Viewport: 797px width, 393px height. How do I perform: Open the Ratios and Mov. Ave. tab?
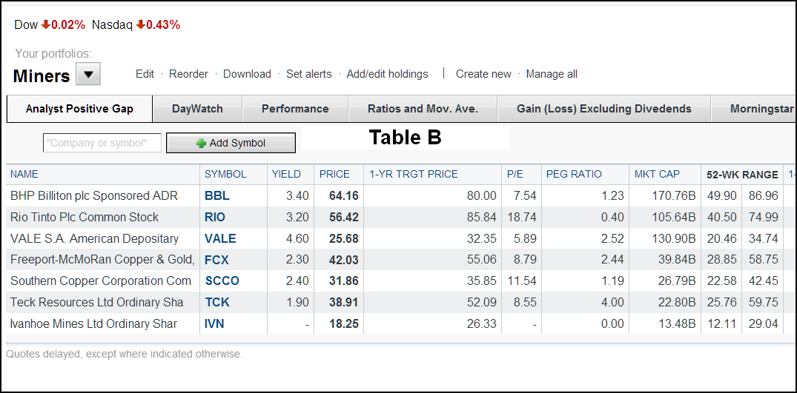(x=423, y=109)
